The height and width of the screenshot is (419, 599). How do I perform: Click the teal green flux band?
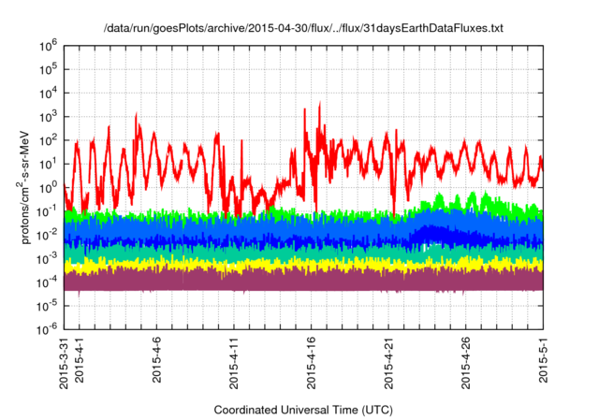point(303,253)
